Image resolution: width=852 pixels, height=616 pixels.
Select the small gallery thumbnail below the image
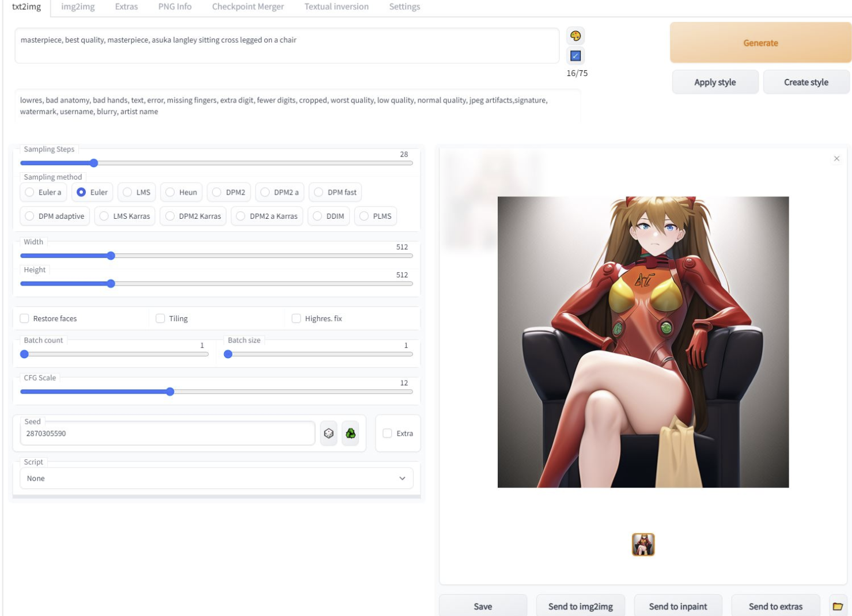(x=643, y=545)
